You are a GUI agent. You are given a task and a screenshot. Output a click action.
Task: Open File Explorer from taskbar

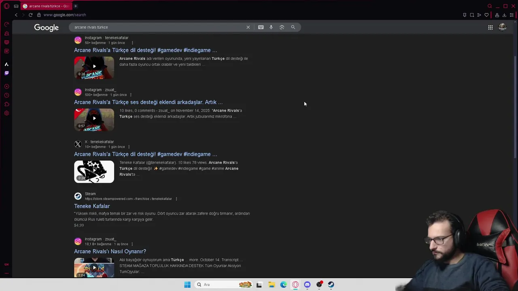point(272,285)
